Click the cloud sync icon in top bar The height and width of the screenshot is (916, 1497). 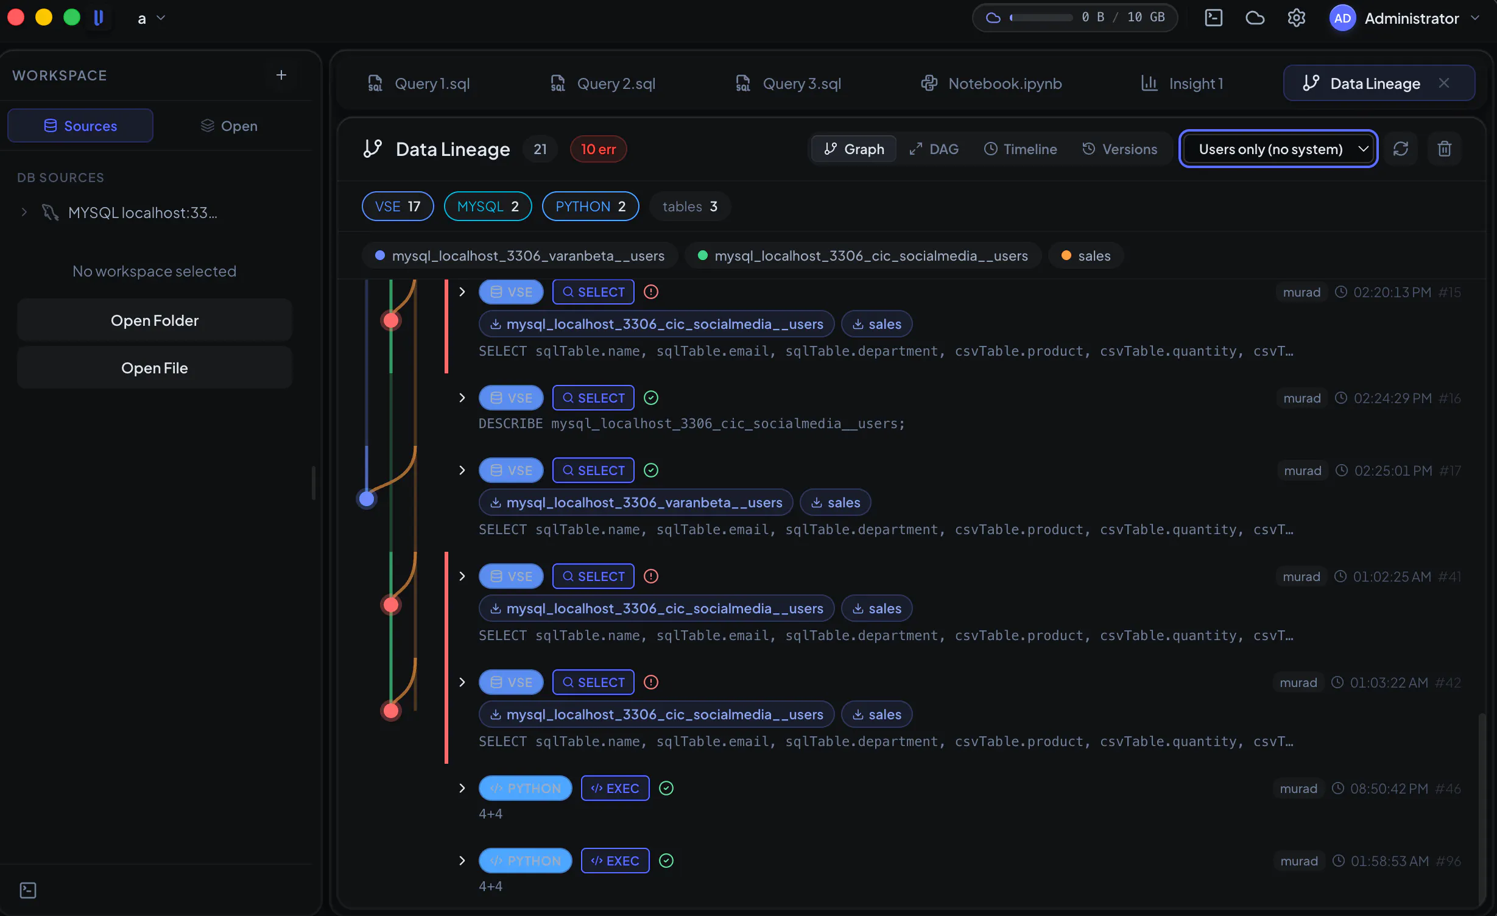pos(1255,18)
